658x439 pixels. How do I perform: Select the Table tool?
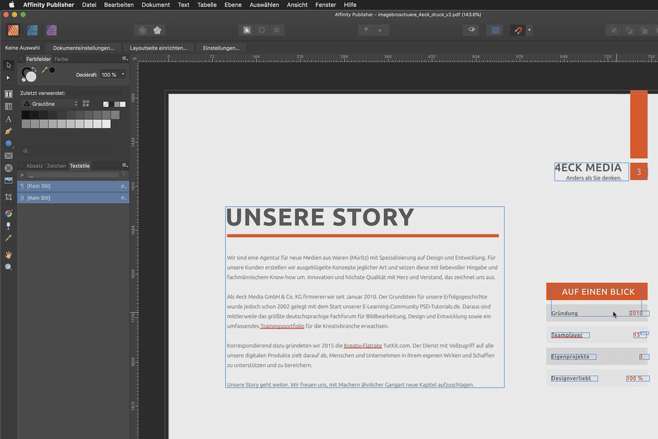coord(8,106)
